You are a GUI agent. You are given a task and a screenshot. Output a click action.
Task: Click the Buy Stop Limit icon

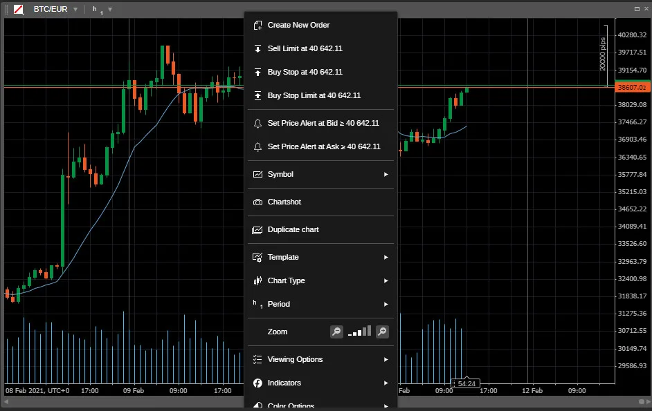click(x=257, y=95)
